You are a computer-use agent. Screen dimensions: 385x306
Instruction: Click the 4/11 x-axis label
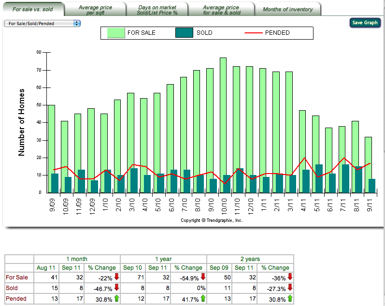303,205
